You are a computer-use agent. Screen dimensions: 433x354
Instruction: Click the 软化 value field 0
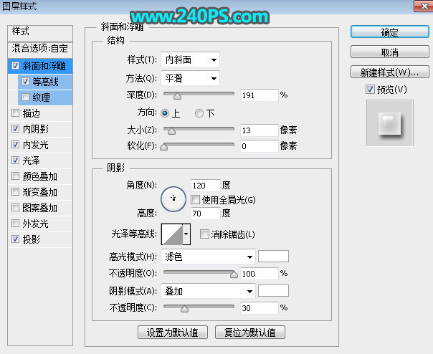point(259,145)
